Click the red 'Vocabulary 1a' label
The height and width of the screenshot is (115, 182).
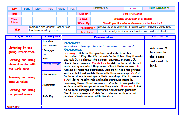101,63
